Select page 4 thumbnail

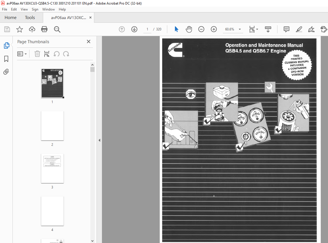[x=52, y=211]
